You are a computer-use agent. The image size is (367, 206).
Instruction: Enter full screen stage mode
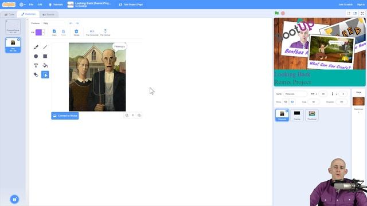coord(362,13)
